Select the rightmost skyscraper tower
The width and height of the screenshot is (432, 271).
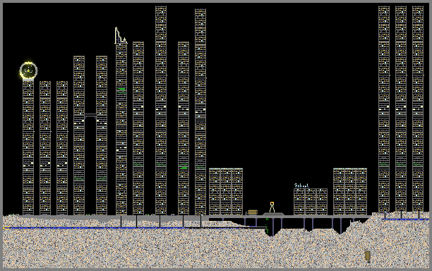tap(418, 109)
